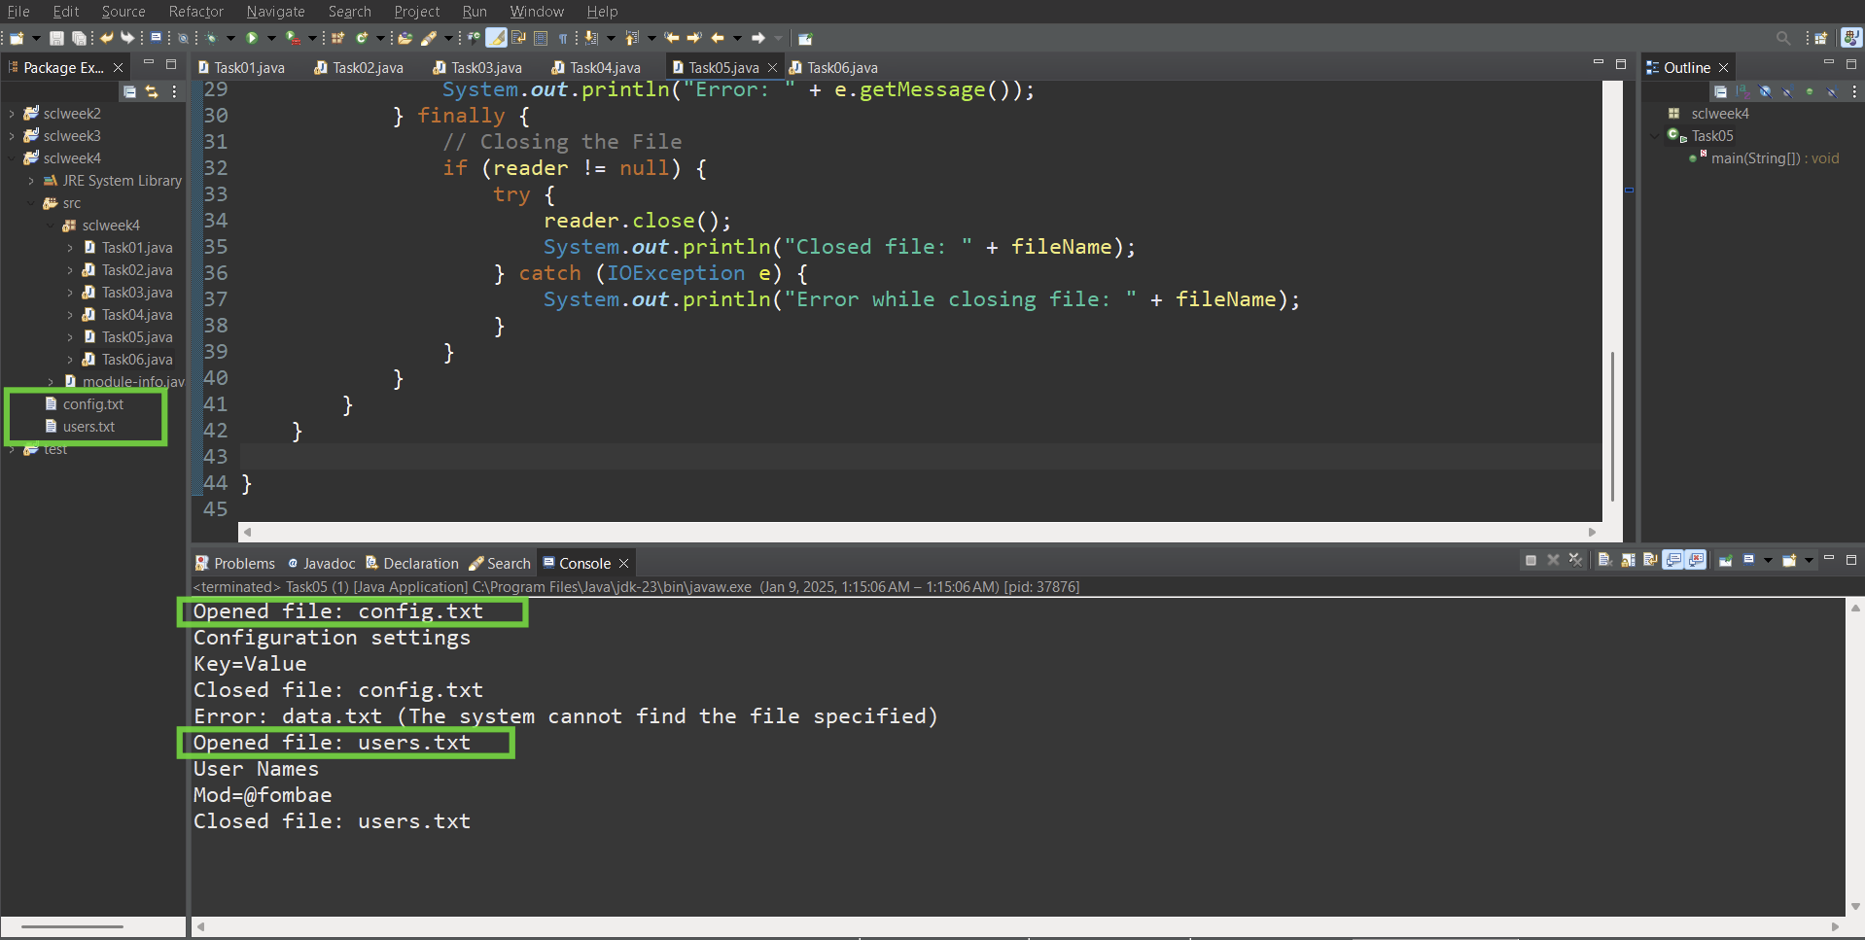Viewport: 1865px width, 940px height.
Task: Clear the console with Clear Console icon
Action: pyautogui.click(x=1604, y=560)
